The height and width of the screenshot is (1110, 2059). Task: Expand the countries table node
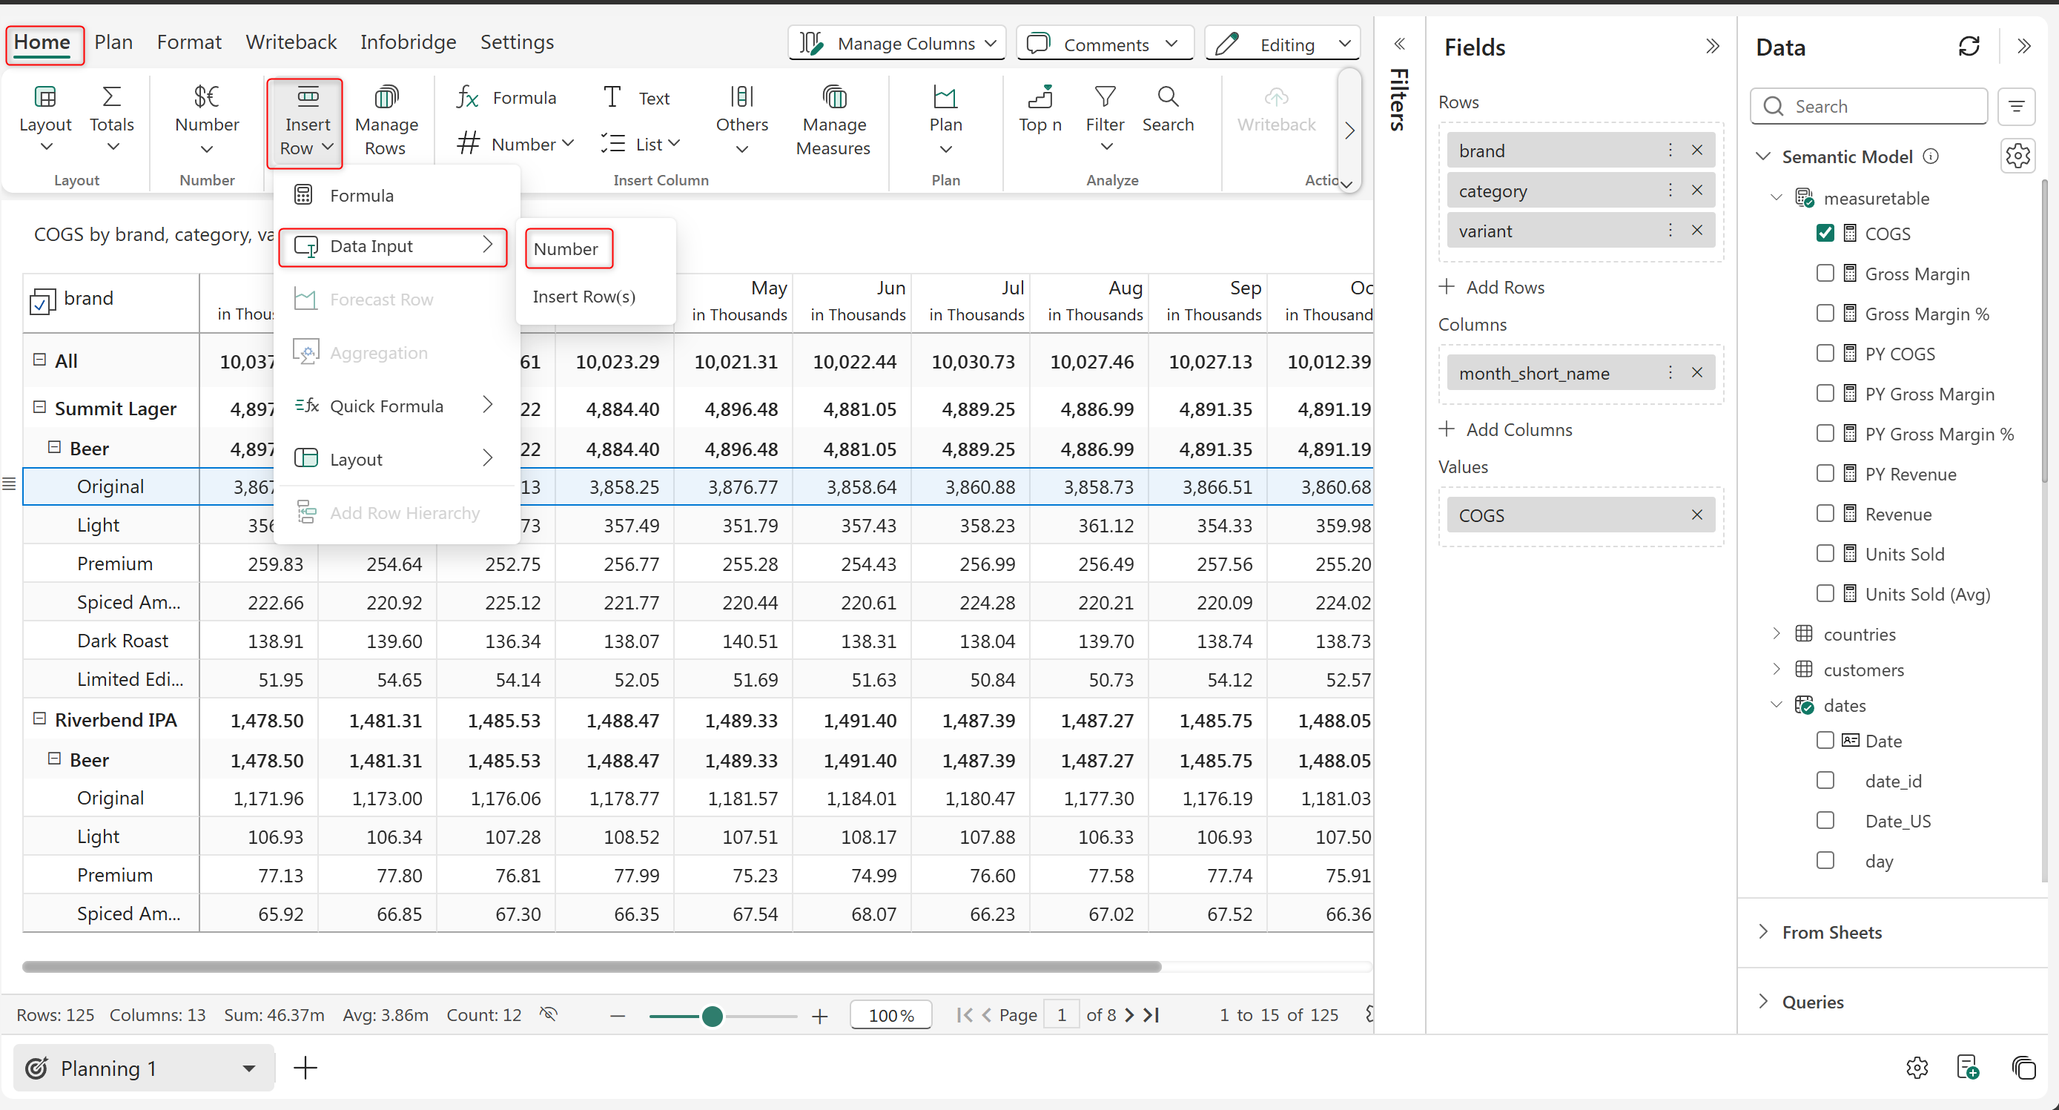click(x=1776, y=634)
